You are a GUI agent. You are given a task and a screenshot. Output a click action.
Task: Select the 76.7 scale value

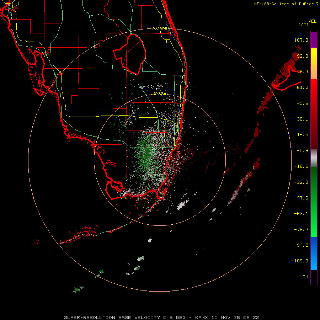(x=303, y=71)
